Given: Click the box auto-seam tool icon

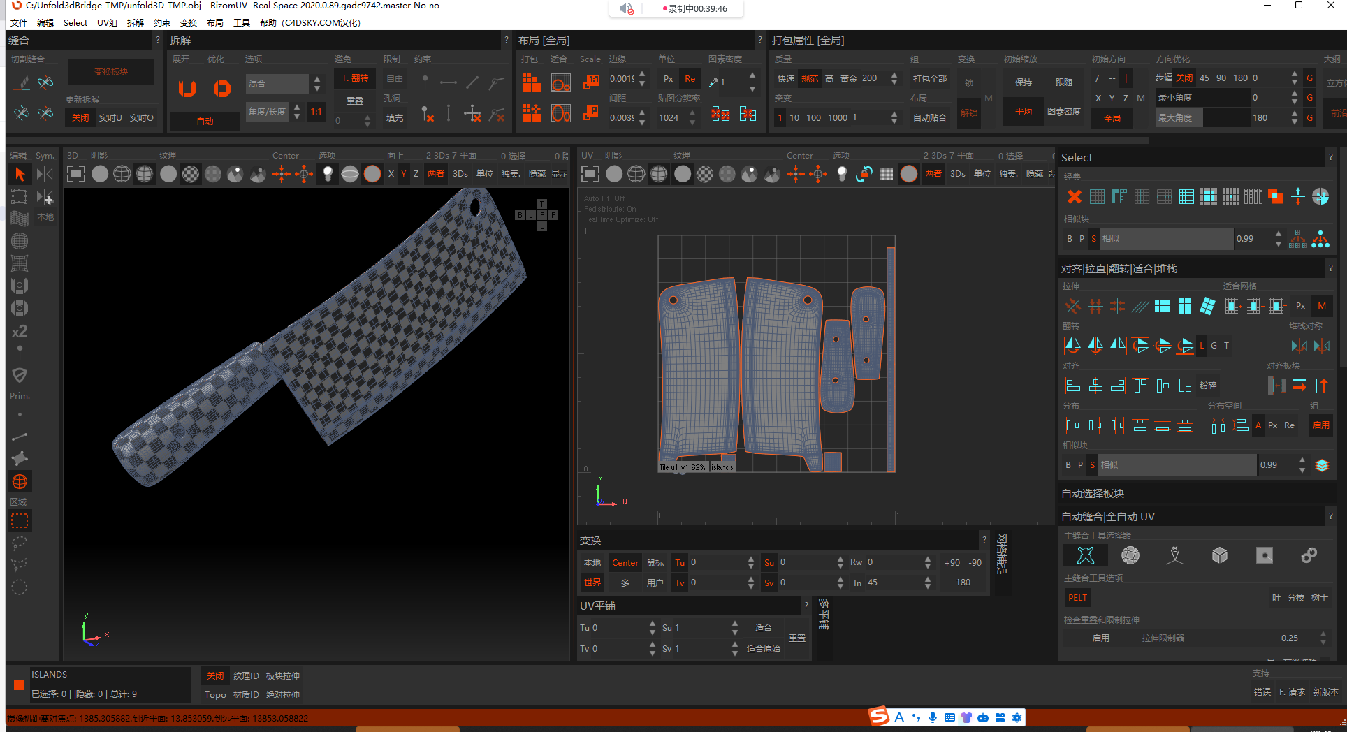Looking at the screenshot, I should [x=1219, y=555].
